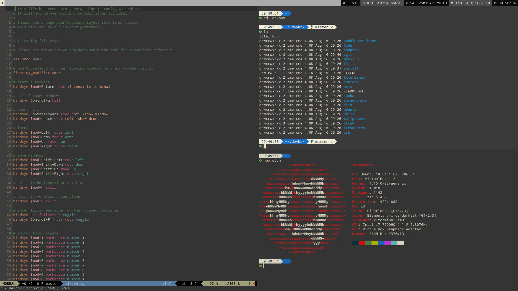Click the magenta swatch in neofetch palette
Viewport: 518px width, 291px height.
click(x=388, y=243)
